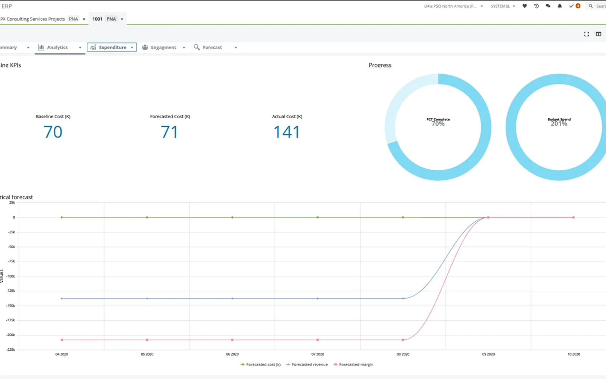Image resolution: width=606 pixels, height=379 pixels.
Task: Expand the Engagment dropdown arrow
Action: [184, 48]
